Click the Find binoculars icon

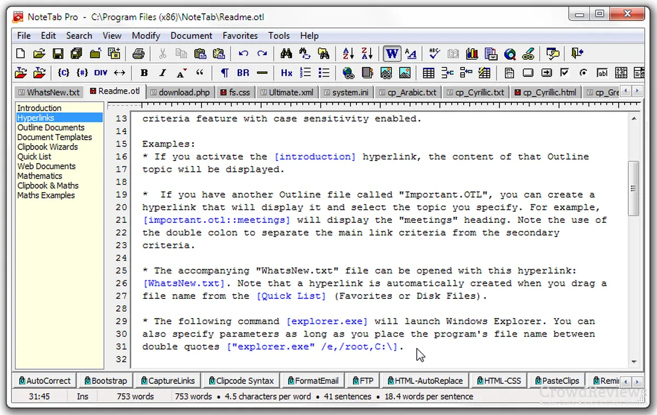(286, 54)
